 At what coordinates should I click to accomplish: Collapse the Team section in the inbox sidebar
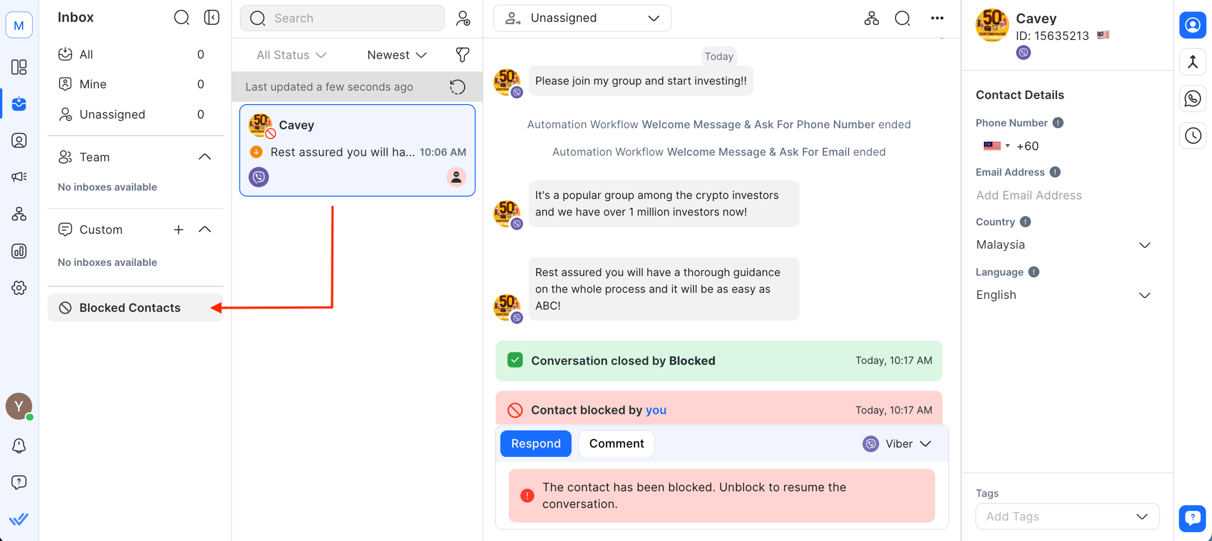point(205,156)
